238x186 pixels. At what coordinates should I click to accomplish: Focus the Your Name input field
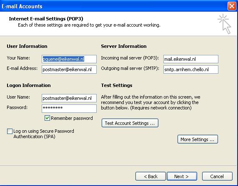coord(69,59)
